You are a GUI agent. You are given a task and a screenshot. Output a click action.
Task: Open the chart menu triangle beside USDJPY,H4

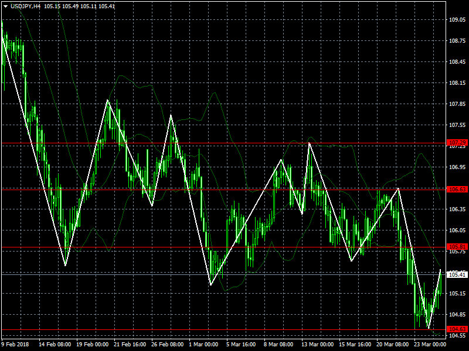[5, 6]
